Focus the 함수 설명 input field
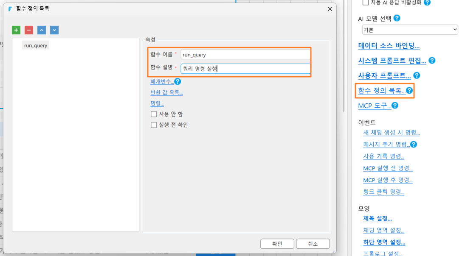Image resolution: width=462 pixels, height=256 pixels. [245, 69]
